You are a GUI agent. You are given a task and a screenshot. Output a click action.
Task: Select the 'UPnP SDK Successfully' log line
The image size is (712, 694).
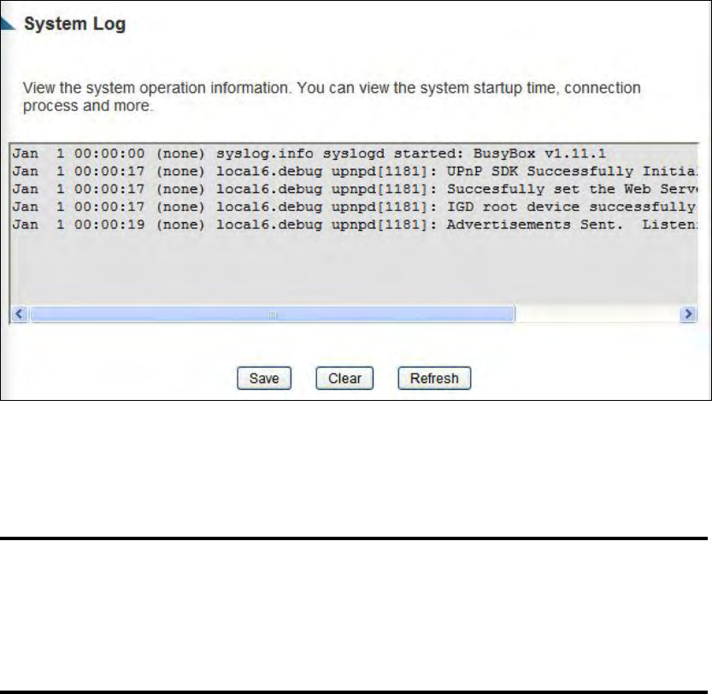[354, 171]
